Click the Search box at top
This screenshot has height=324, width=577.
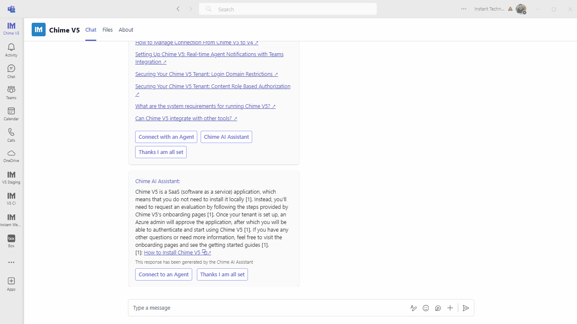point(288,9)
